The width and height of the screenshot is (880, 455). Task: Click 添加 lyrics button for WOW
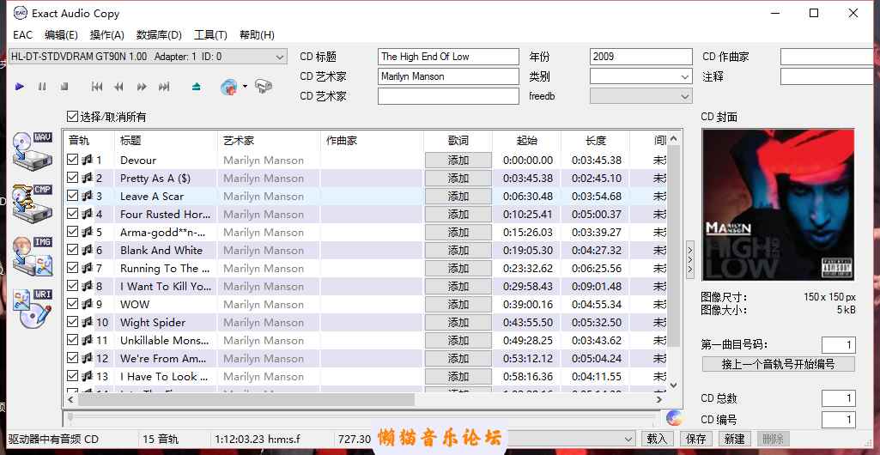[458, 304]
